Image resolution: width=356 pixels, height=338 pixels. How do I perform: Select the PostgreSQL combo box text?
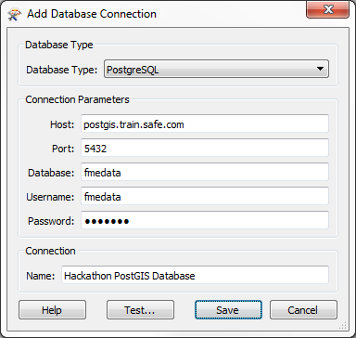pos(133,70)
